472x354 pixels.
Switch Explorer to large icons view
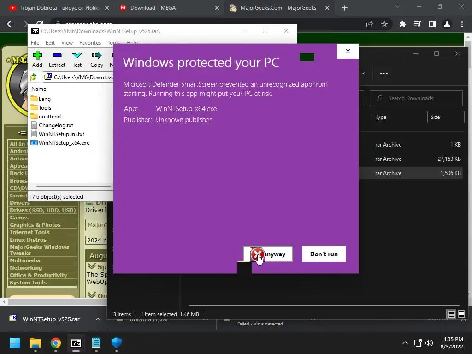point(461,314)
